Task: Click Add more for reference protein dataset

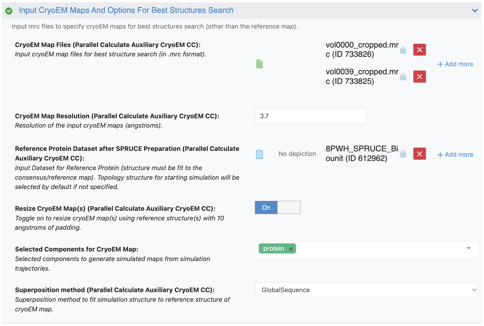Action: point(455,155)
